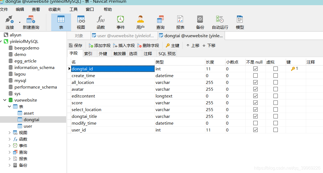
Task: Switch to the SQL 预览 tab
Action: click(x=167, y=54)
